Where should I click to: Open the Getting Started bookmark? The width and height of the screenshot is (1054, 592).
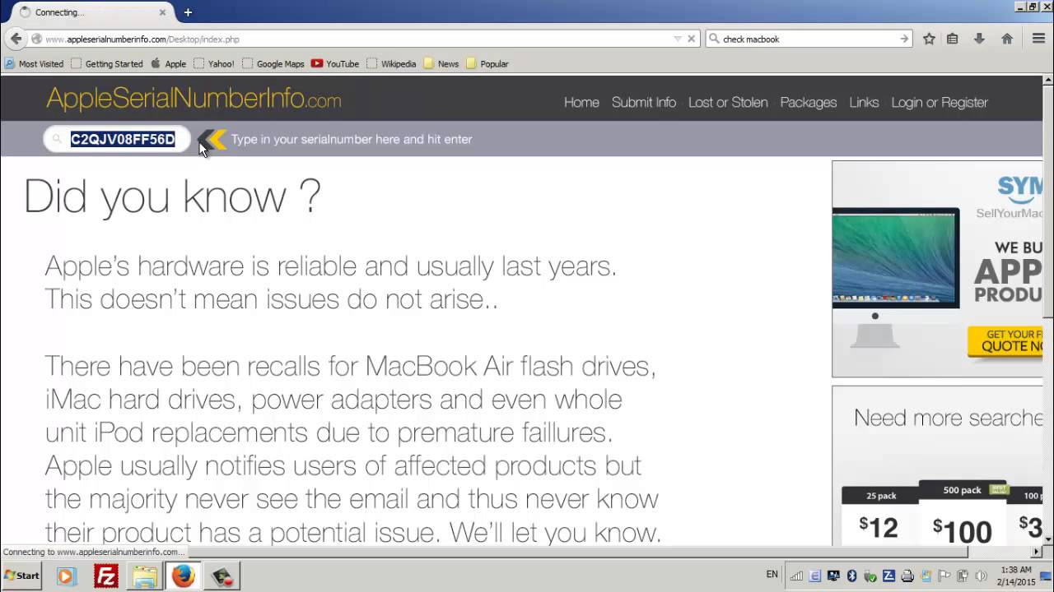[107, 63]
